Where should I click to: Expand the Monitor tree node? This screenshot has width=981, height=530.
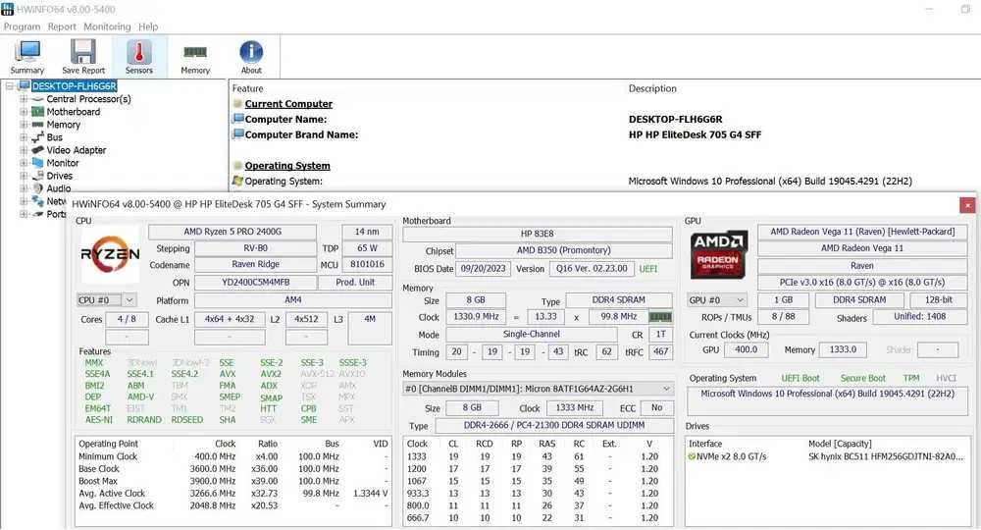click(24, 163)
